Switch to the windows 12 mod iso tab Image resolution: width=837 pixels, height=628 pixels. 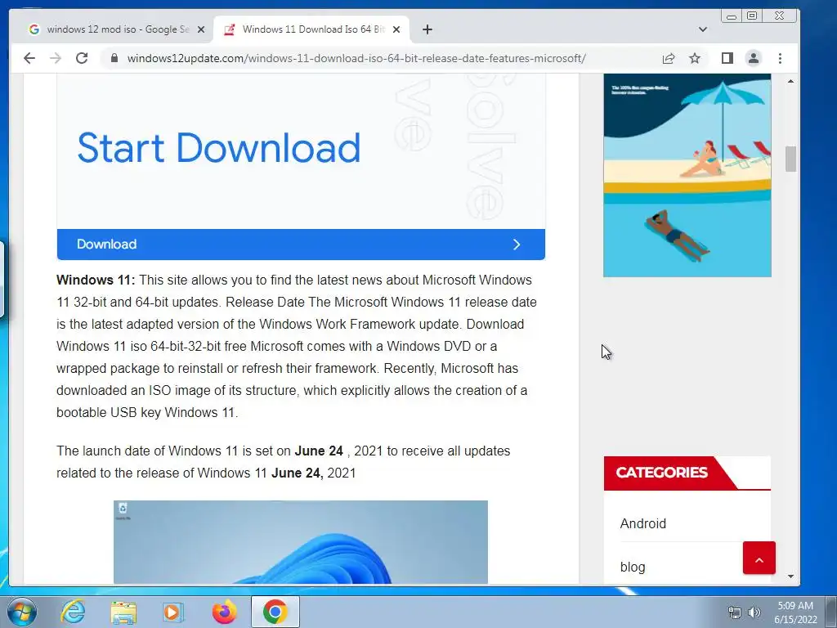click(116, 29)
